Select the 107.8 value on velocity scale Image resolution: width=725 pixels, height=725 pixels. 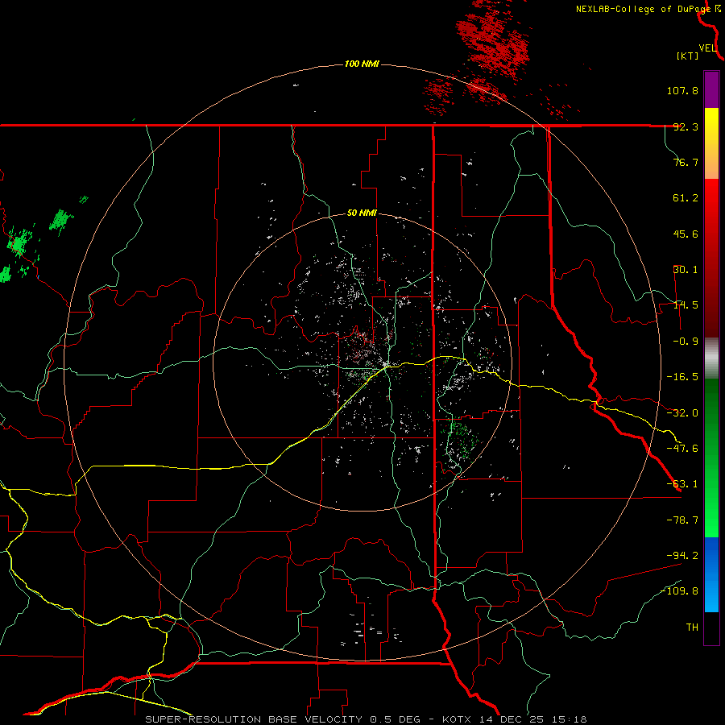[x=682, y=90]
